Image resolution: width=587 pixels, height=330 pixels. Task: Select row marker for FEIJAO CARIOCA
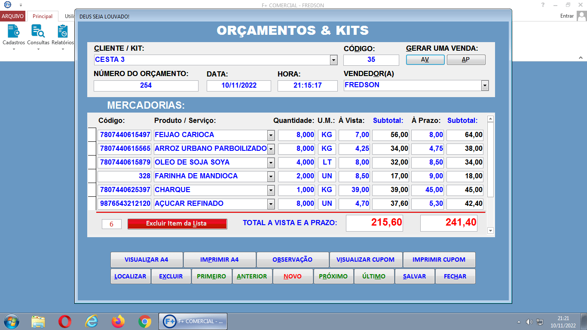click(92, 135)
